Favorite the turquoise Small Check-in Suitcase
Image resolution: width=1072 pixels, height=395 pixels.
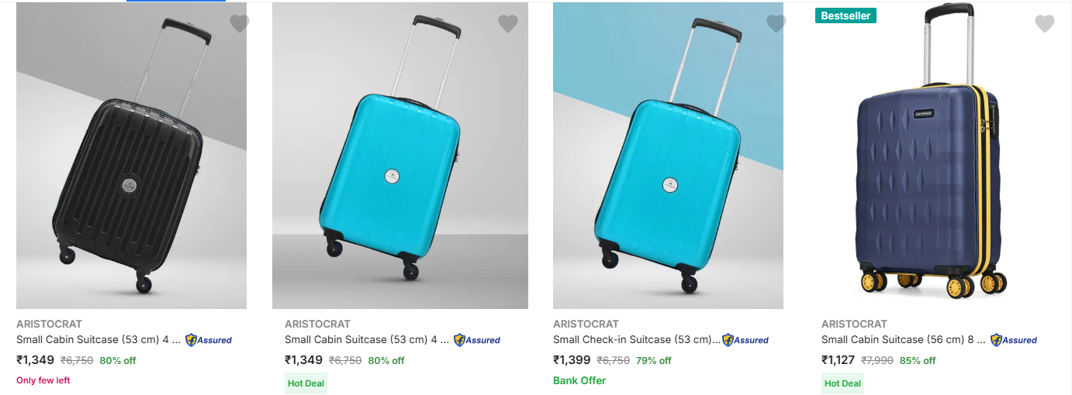pyautogui.click(x=776, y=24)
